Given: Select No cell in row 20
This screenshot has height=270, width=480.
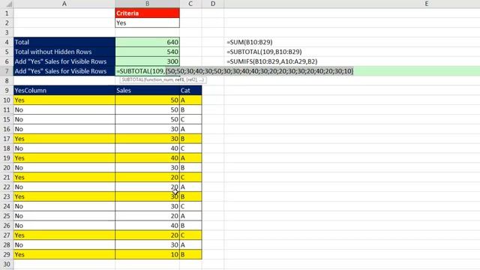Looking at the screenshot, I should point(64,167).
